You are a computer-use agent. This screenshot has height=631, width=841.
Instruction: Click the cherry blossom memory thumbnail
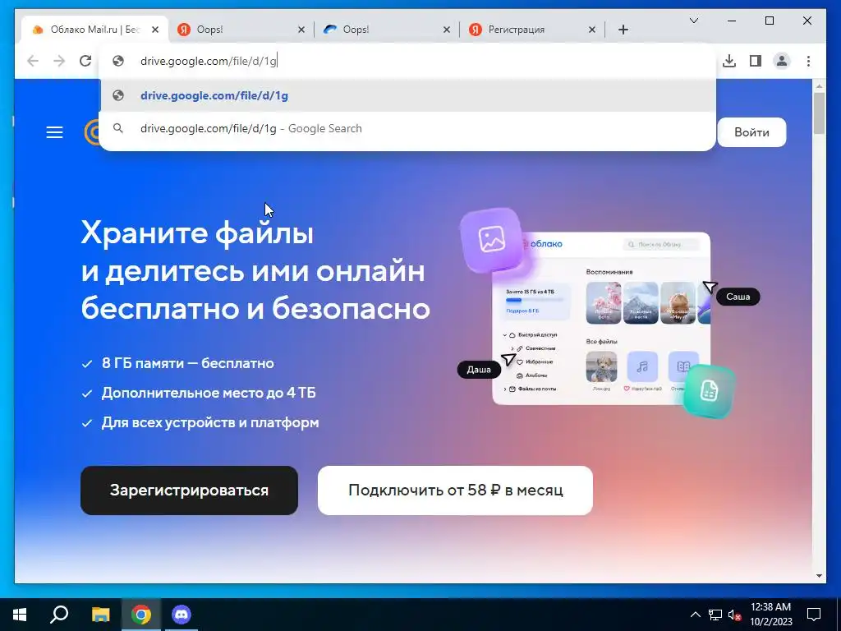[604, 302]
